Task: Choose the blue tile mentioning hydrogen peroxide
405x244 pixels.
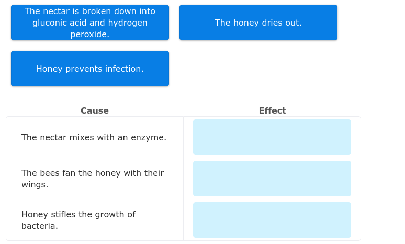Action: 89,23
